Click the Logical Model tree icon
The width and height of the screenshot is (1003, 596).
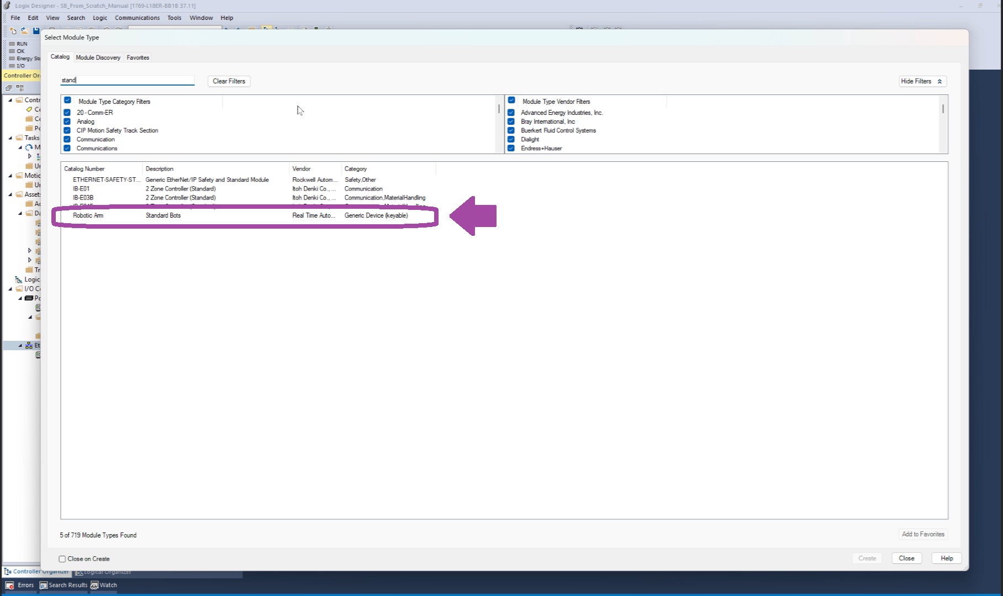(x=19, y=279)
